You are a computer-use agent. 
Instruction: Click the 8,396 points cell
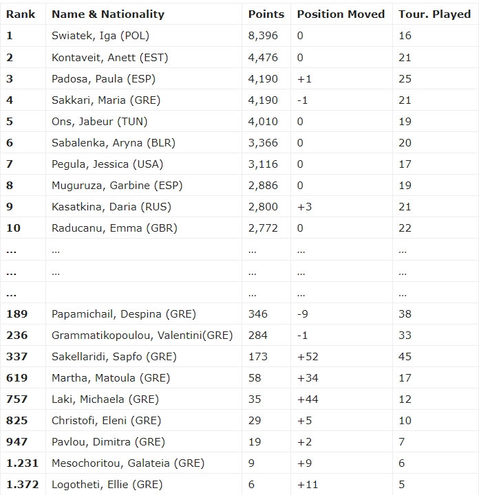263,36
